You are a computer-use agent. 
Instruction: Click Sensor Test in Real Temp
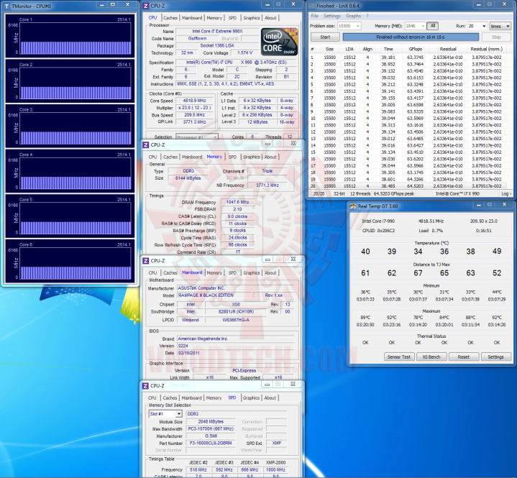coord(399,357)
